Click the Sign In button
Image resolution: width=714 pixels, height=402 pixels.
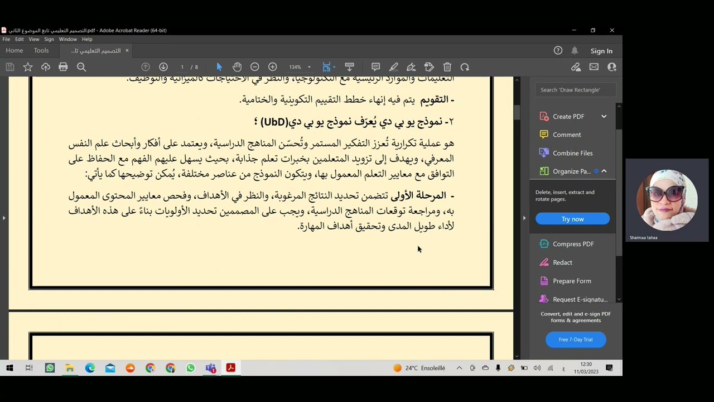tap(601, 51)
